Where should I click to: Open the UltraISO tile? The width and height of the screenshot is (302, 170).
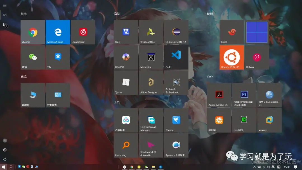click(x=126, y=57)
